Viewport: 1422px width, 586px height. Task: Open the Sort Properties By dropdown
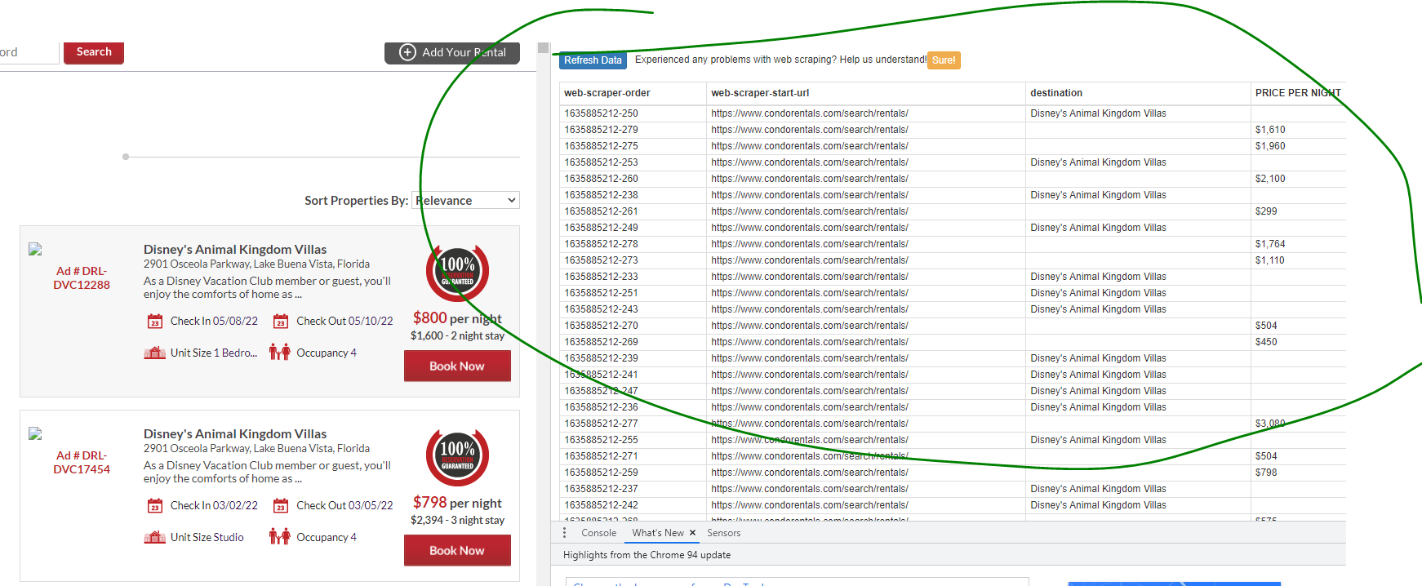click(466, 201)
